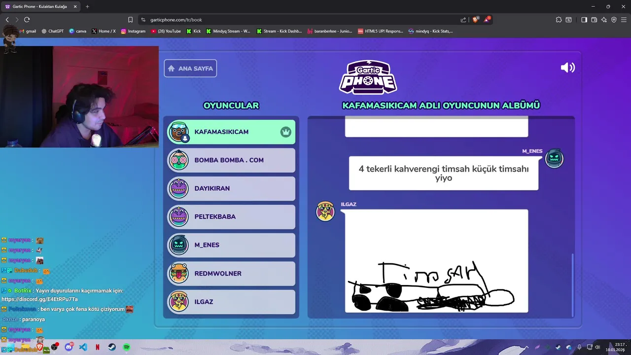Viewport: 631px width, 355px height.
Task: Click ILGAZ avatar next to the drawing
Action: point(325,211)
